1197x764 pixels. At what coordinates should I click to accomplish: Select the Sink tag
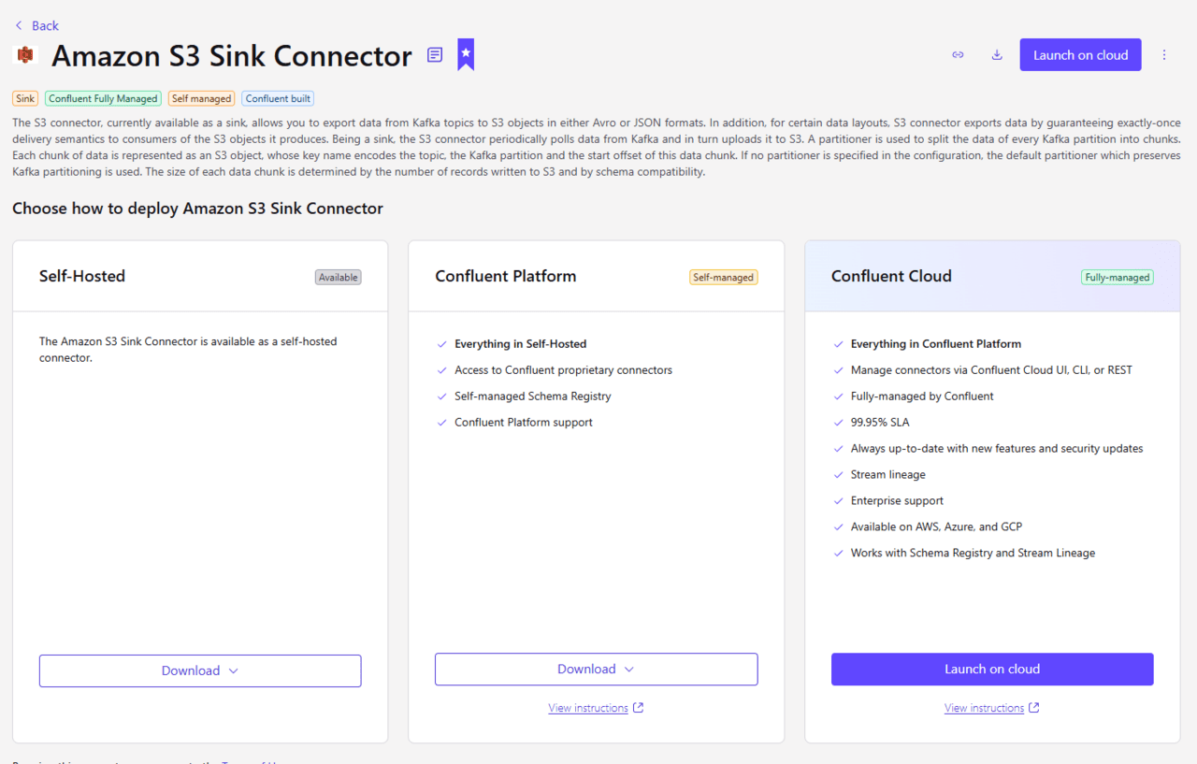[x=25, y=98]
